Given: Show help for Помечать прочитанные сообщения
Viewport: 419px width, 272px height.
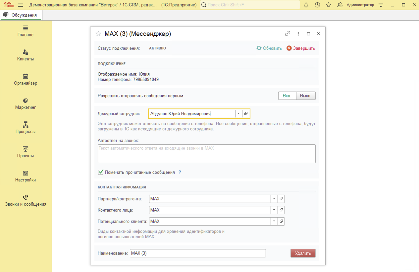Looking at the screenshot, I should [180, 172].
